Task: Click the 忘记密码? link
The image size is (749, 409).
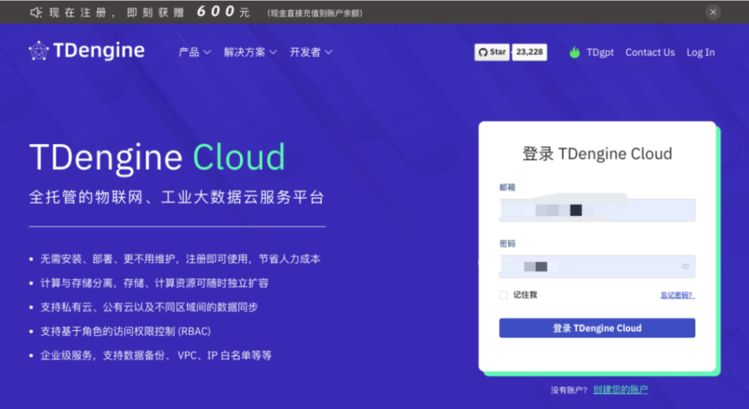Action: [x=677, y=295]
